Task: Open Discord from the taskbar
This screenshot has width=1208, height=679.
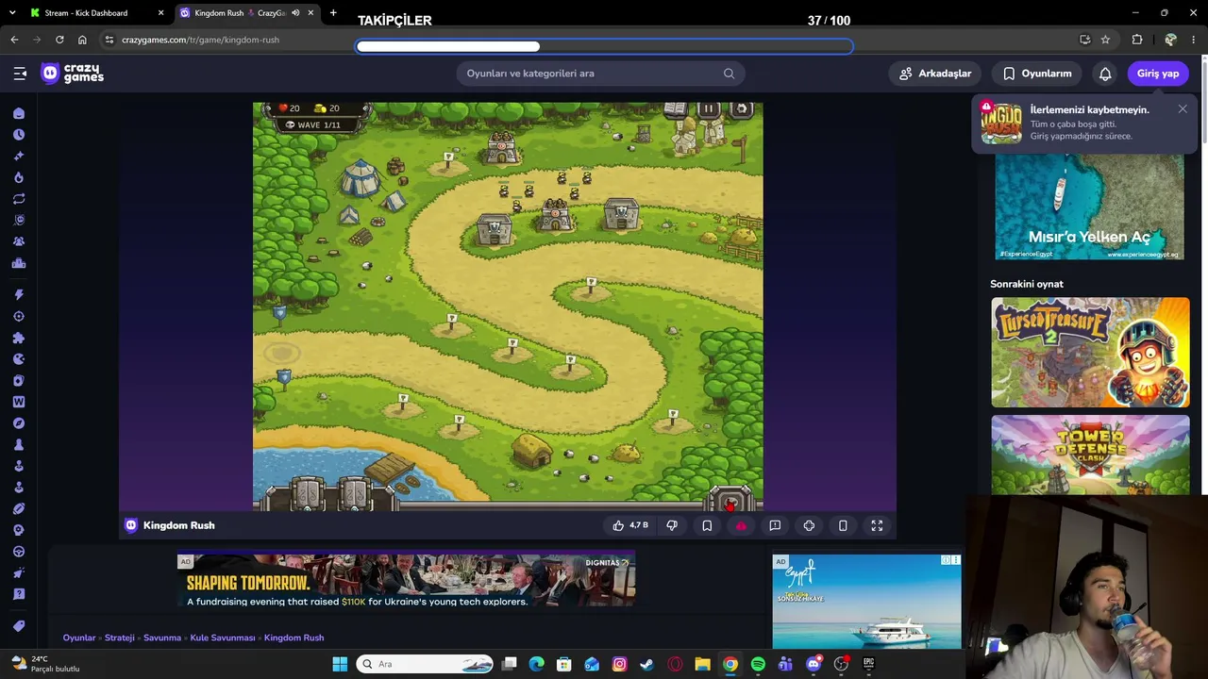Action: 814,664
